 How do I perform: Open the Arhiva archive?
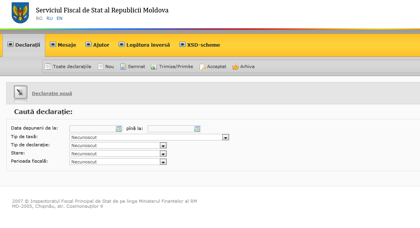tap(243, 67)
